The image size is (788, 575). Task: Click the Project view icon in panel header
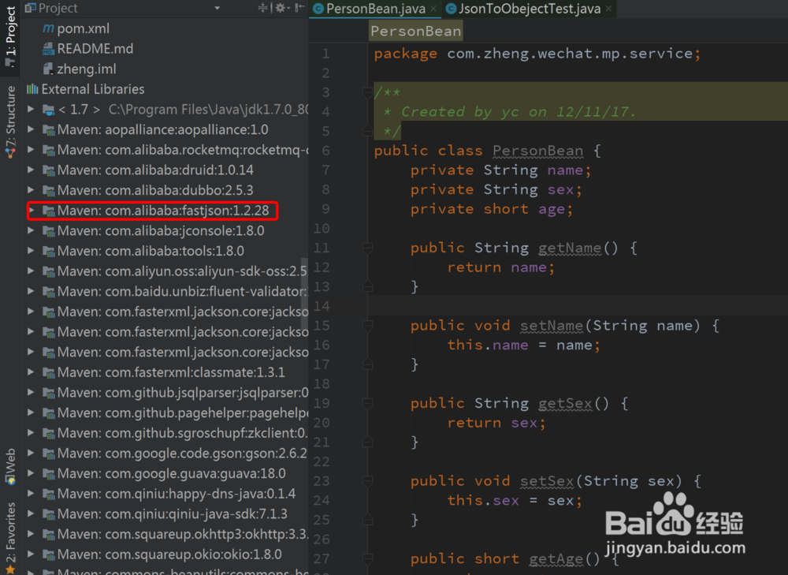[30, 8]
